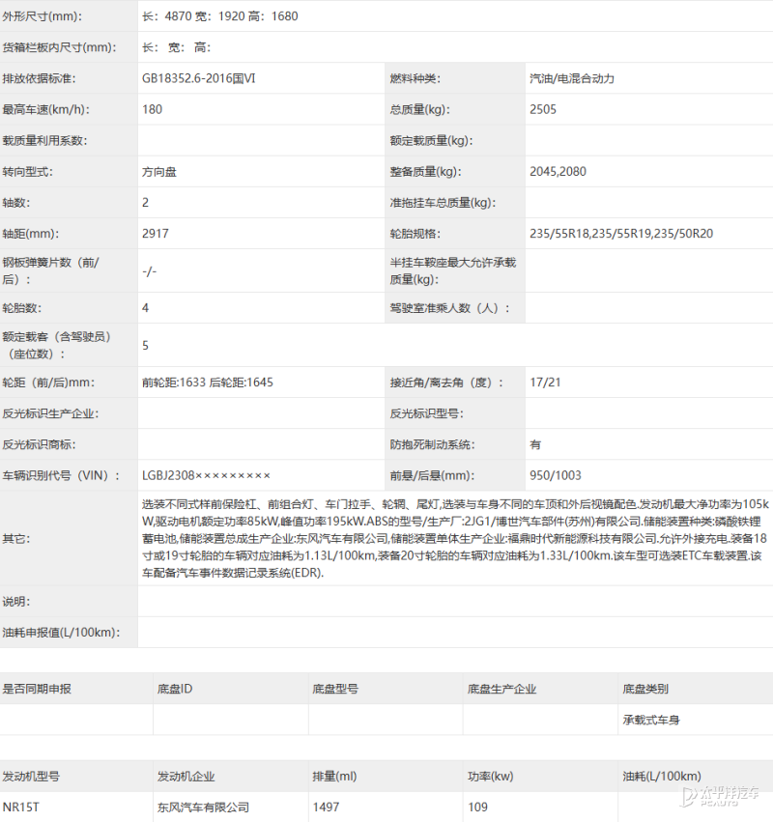Click the 最高车速(km/h) label

tap(45, 109)
